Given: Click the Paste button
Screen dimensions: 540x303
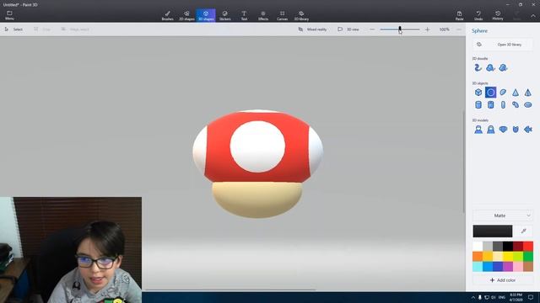Looking at the screenshot, I should point(459,15).
